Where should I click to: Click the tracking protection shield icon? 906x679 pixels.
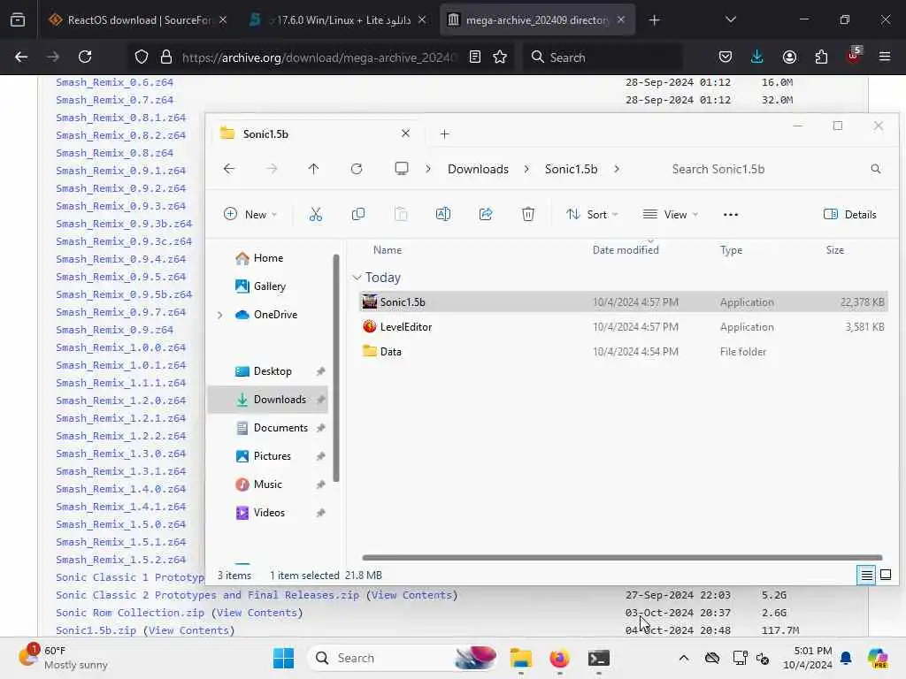pos(141,57)
